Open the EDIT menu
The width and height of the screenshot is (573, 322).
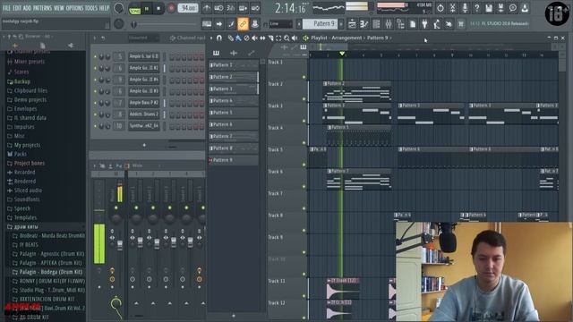(x=17, y=8)
